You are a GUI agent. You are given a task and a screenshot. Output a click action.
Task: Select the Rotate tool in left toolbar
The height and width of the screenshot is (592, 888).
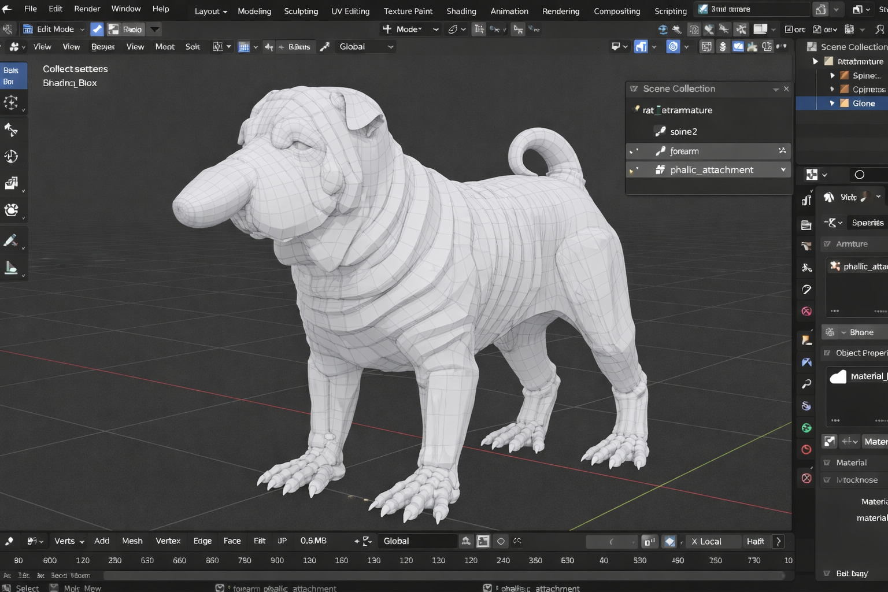coord(11,156)
